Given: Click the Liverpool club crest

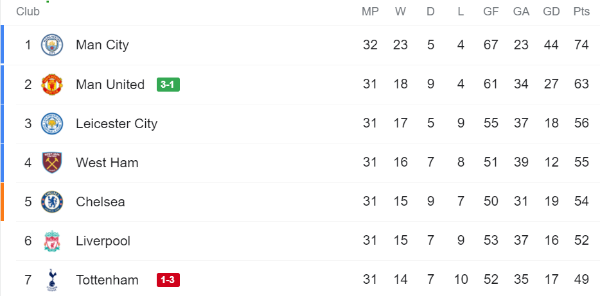Looking at the screenshot, I should [x=52, y=241].
